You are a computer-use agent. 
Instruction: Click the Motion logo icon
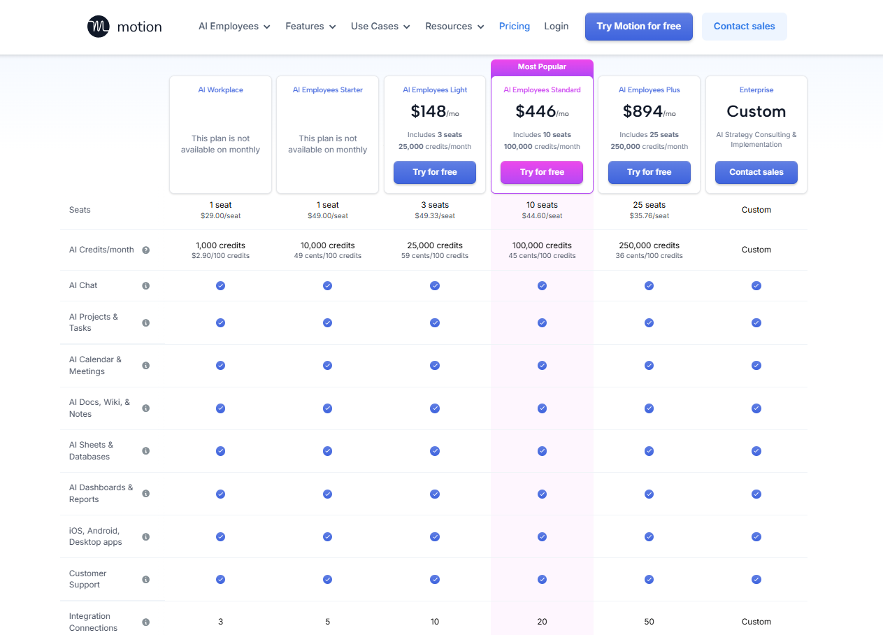(99, 27)
